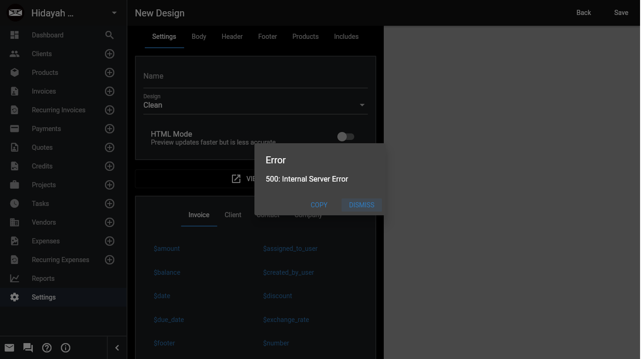Click the Dashboard grid icon

click(x=15, y=35)
